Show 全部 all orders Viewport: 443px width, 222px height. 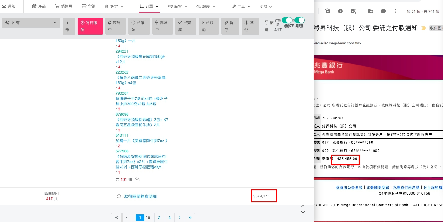tap(69, 26)
